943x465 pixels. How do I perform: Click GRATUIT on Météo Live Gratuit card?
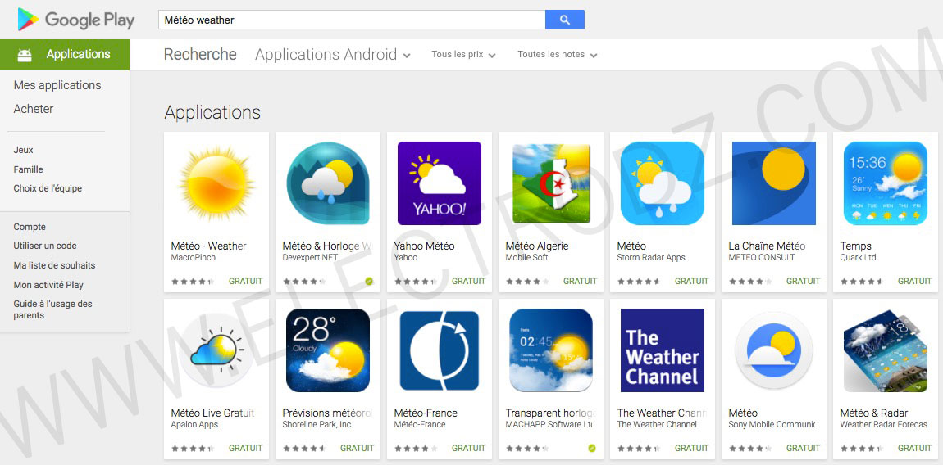tap(245, 448)
